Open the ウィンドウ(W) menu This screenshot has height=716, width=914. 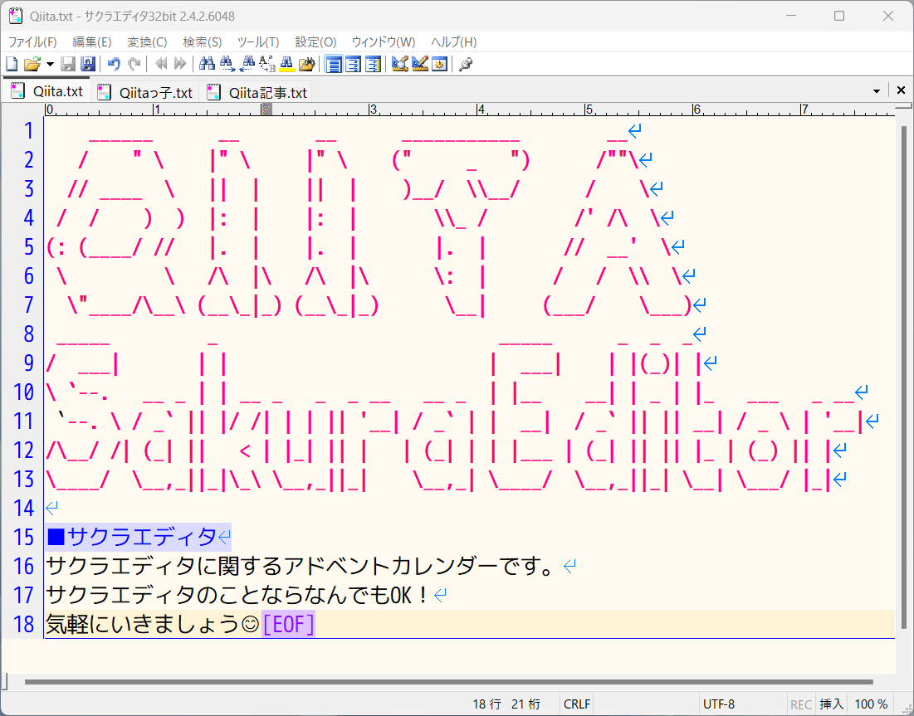(x=384, y=42)
